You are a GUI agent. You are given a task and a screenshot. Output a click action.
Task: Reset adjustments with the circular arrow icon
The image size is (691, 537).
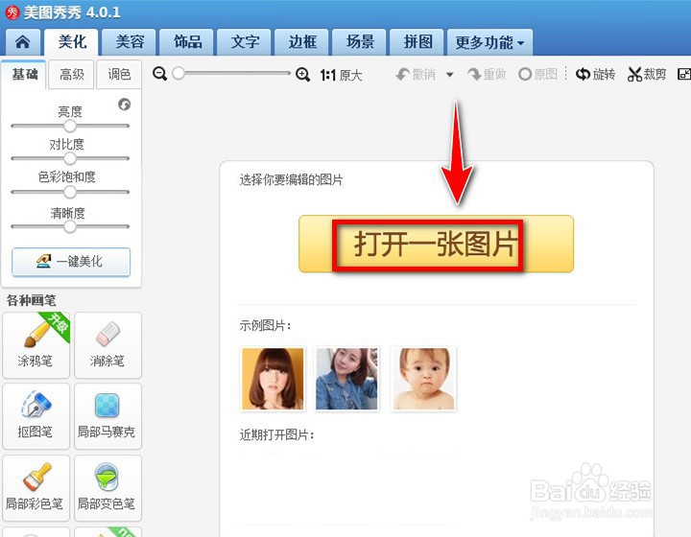(124, 105)
